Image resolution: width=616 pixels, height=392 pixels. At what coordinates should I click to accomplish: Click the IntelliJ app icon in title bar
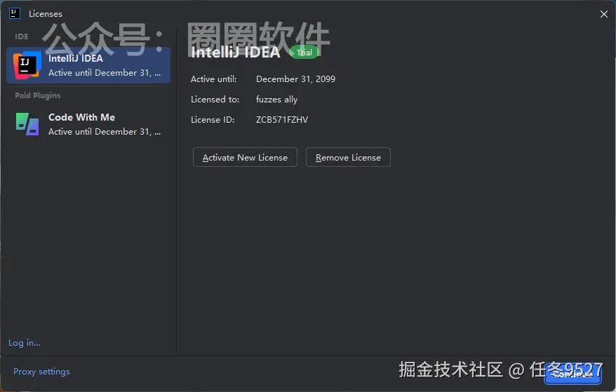tap(15, 13)
